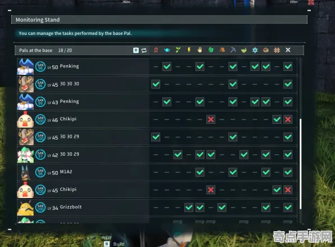Viewport: 335px width, 247px height.
Task: Toggle Farming checkbox for LV45 Chikipi
Action: (x=277, y=190)
